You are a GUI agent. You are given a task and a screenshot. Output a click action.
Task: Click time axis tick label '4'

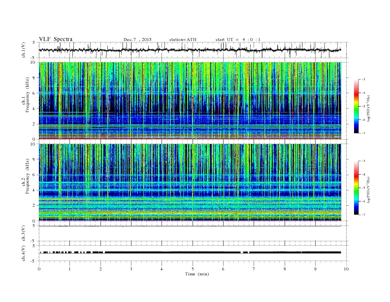click(x=162, y=269)
